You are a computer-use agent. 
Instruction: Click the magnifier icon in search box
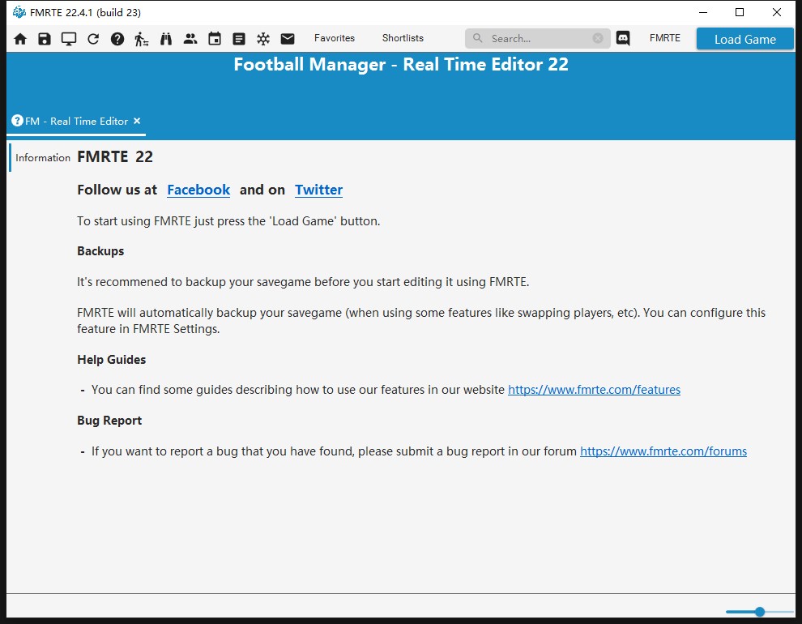(x=477, y=38)
